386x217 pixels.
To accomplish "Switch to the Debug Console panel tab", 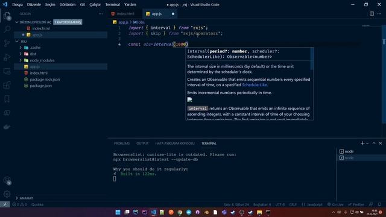I will [175, 143].
